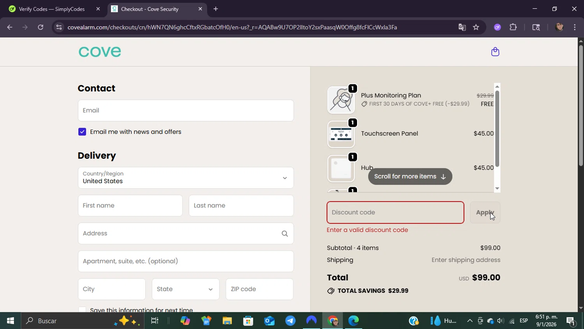Screen dimensions: 584x329
Task: Open Microsoft Edge from the taskbar
Action: coord(354,321)
